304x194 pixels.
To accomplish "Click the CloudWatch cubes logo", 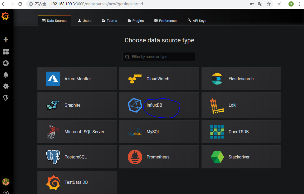I will (135, 78).
